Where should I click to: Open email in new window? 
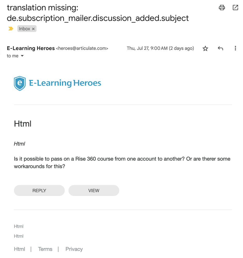coord(235,8)
